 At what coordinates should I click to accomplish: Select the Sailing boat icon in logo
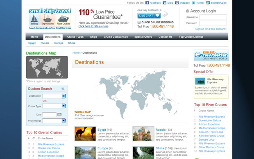pos(34,20)
